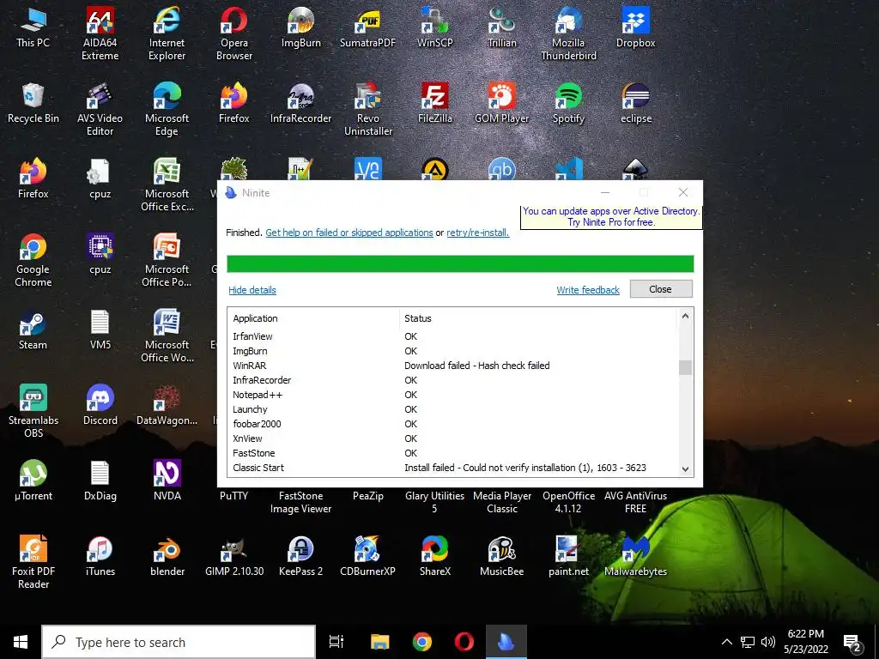
Task: Click the green installation progress bar
Action: point(460,263)
